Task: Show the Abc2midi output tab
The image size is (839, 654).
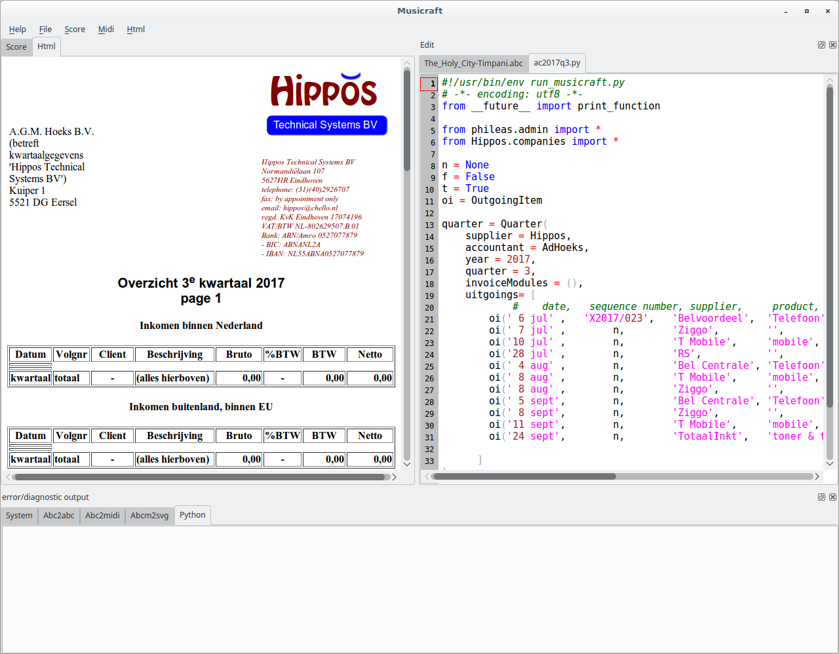Action: (x=102, y=516)
